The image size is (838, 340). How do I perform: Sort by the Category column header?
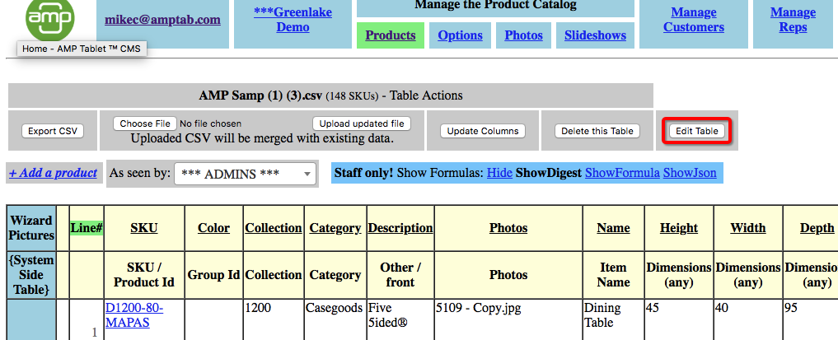click(x=335, y=228)
